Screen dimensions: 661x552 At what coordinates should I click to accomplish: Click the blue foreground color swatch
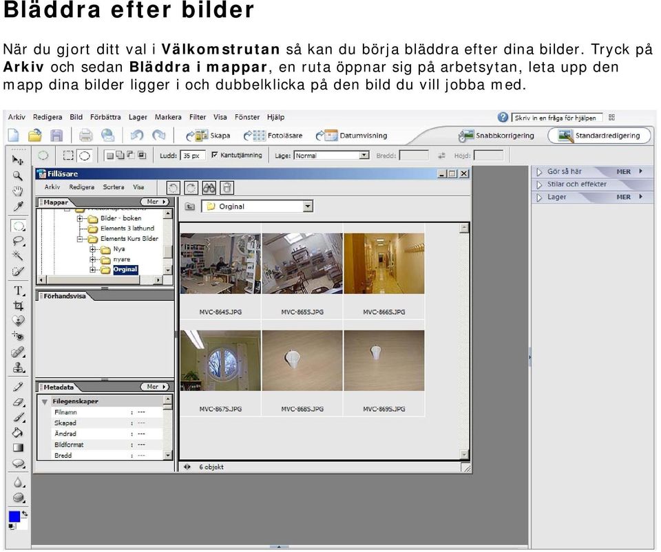pos(14,517)
